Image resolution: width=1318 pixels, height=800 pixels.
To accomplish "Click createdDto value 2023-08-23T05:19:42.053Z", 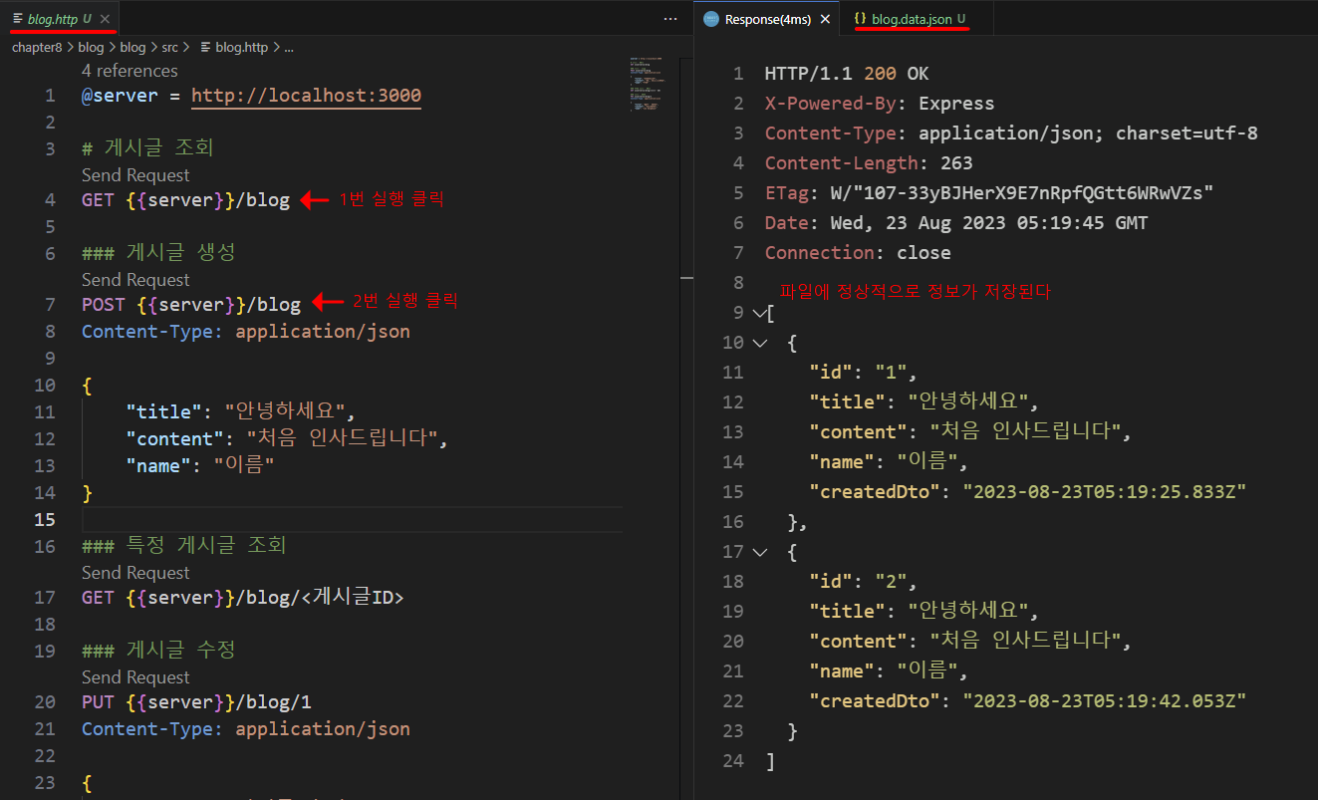I will [x=1105, y=701].
